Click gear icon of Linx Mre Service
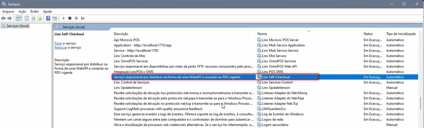Image resolution: width=424 pixels, height=128 pixels. (x=259, y=56)
